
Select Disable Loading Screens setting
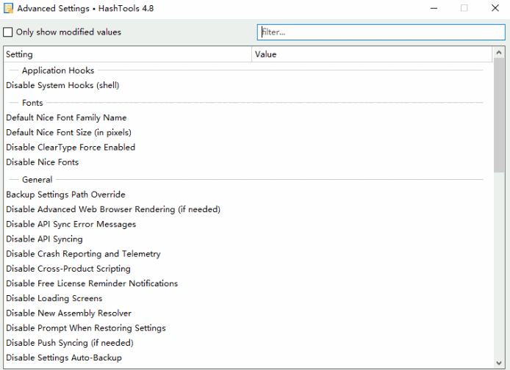[54, 298]
